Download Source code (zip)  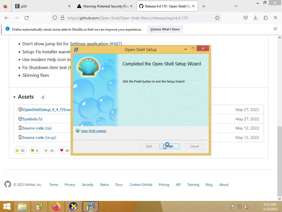point(37,128)
